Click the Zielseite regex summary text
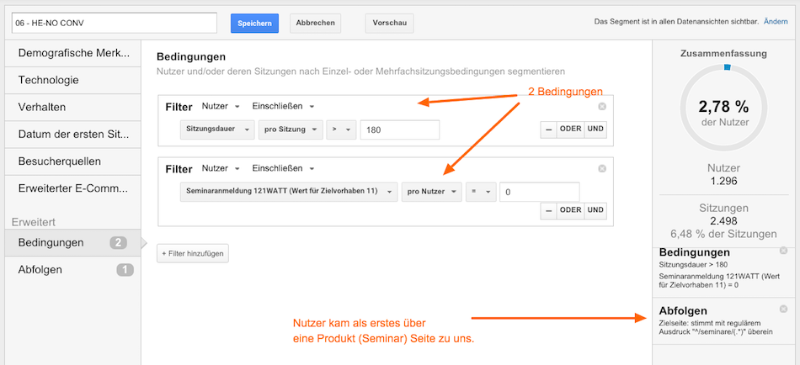 (716, 327)
